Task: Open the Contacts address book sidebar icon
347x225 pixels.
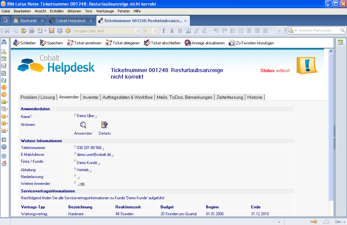Action: coord(4,66)
